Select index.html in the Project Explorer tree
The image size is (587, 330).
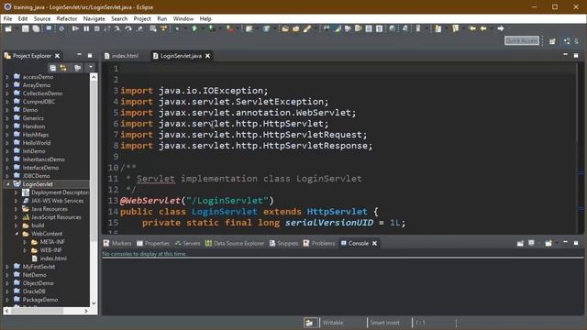coord(53,258)
